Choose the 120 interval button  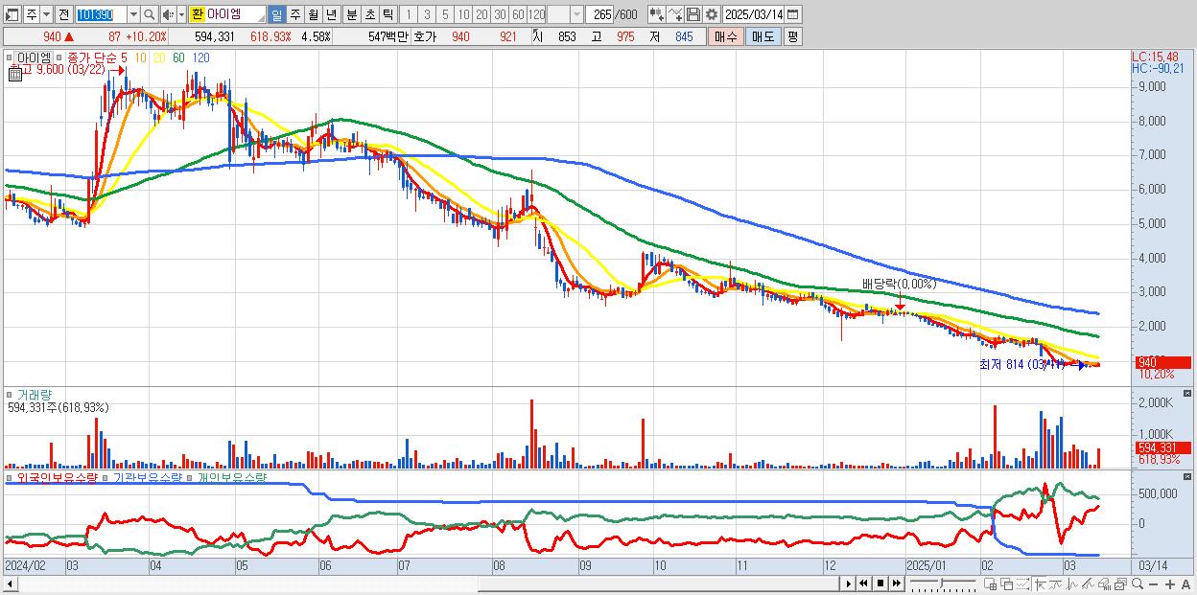tap(537, 14)
